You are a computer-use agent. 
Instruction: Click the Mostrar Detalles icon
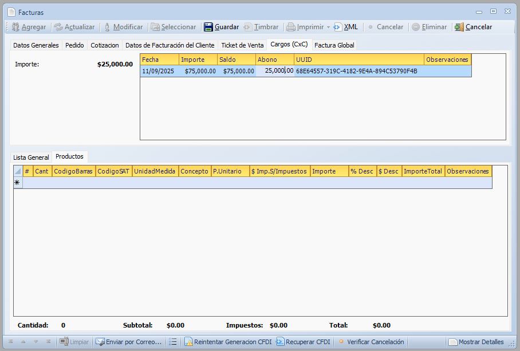coord(453,342)
